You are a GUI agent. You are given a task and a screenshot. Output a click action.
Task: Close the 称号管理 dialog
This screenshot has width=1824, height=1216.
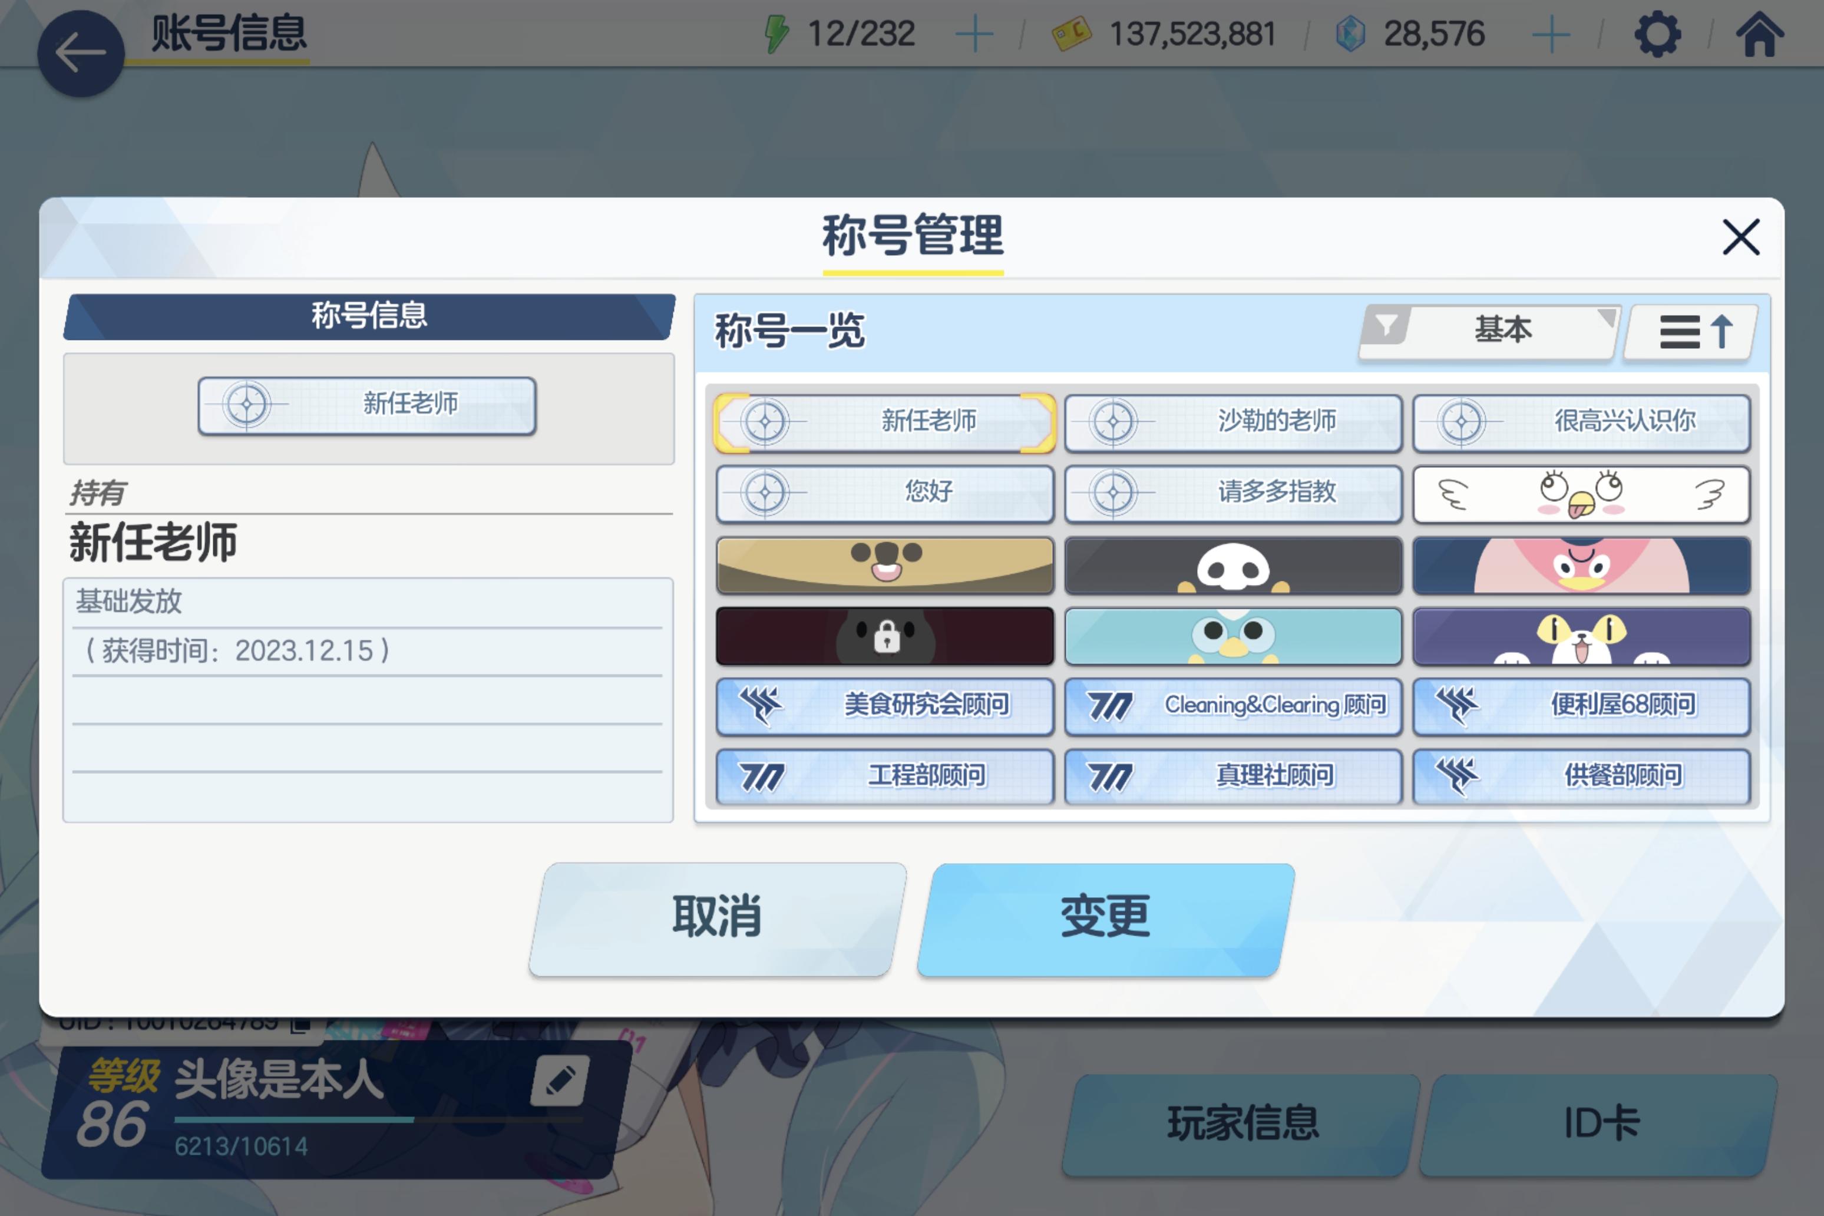click(1741, 236)
